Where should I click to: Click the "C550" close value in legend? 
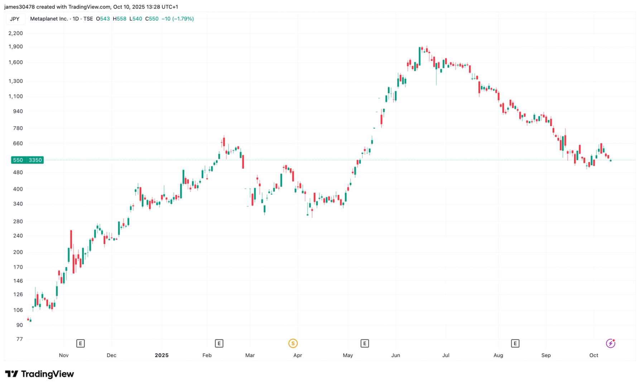[152, 19]
